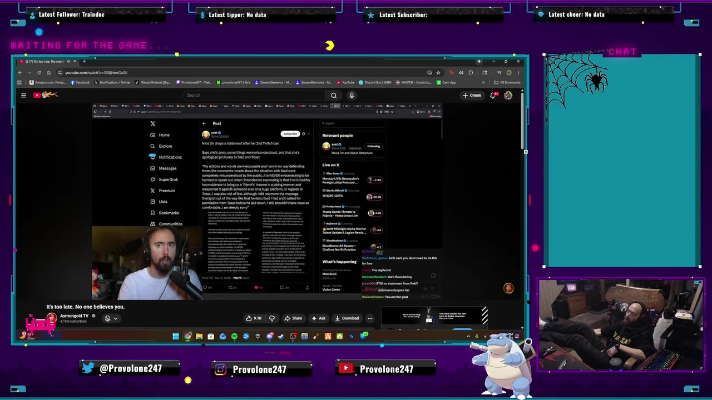
Task: Start voice search with the microphone
Action: point(352,95)
